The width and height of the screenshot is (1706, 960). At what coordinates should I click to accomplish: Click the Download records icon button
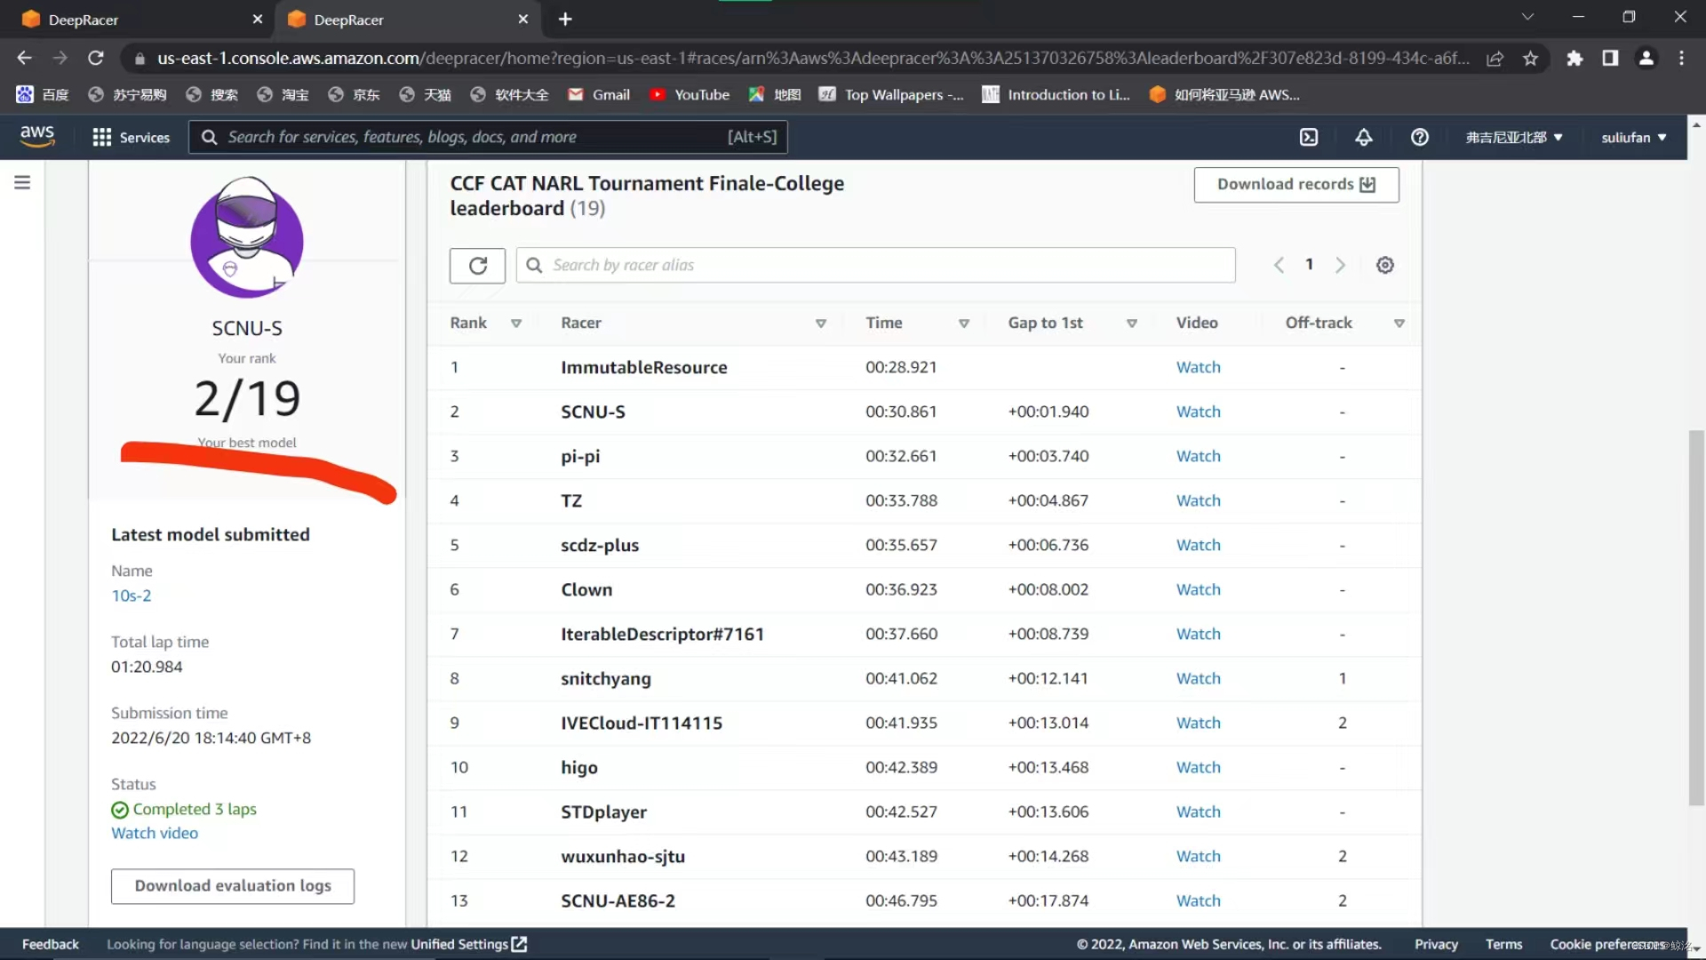[1367, 184]
